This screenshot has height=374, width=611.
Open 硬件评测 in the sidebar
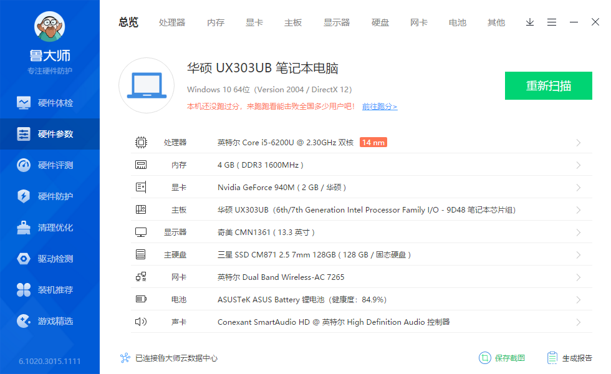(50, 165)
